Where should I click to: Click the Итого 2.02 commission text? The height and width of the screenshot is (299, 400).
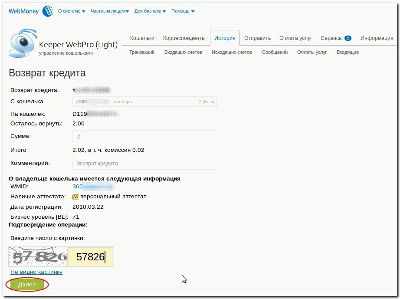click(108, 150)
